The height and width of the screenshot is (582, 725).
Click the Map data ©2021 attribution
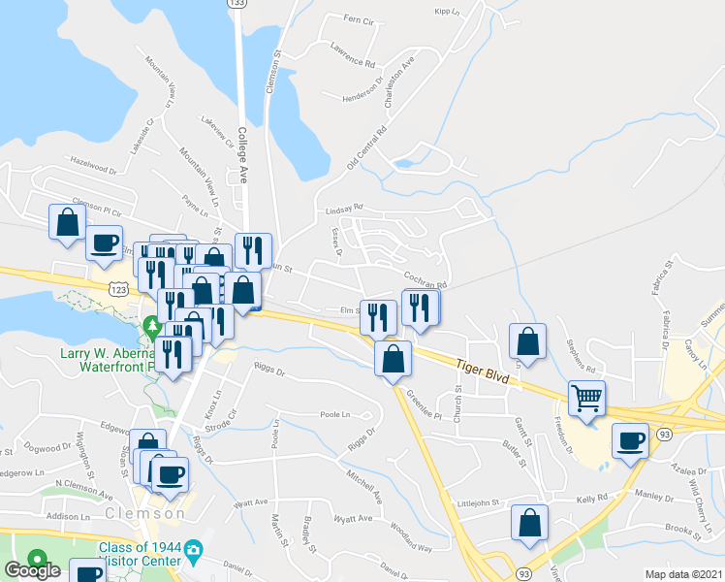684,575
